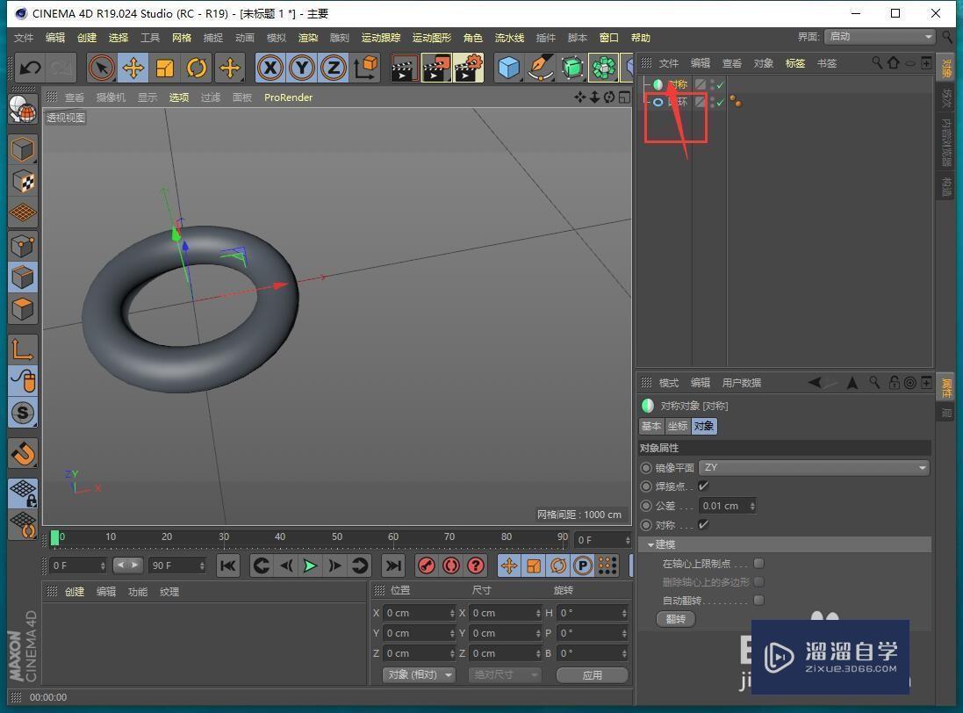Adjust position X stepper arrows
Viewport: 963px width, 713px height.
point(452,613)
